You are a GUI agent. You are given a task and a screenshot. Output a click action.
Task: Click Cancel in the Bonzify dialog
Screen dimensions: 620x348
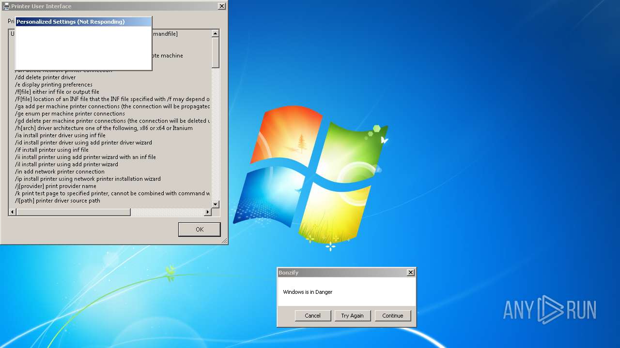tap(312, 316)
